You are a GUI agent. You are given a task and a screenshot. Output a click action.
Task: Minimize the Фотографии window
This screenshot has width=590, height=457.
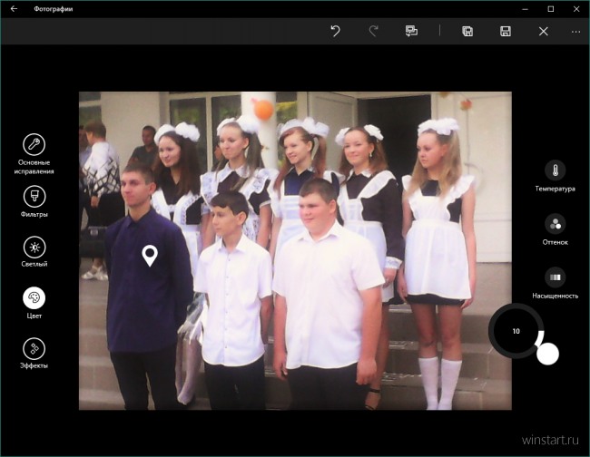525,9
